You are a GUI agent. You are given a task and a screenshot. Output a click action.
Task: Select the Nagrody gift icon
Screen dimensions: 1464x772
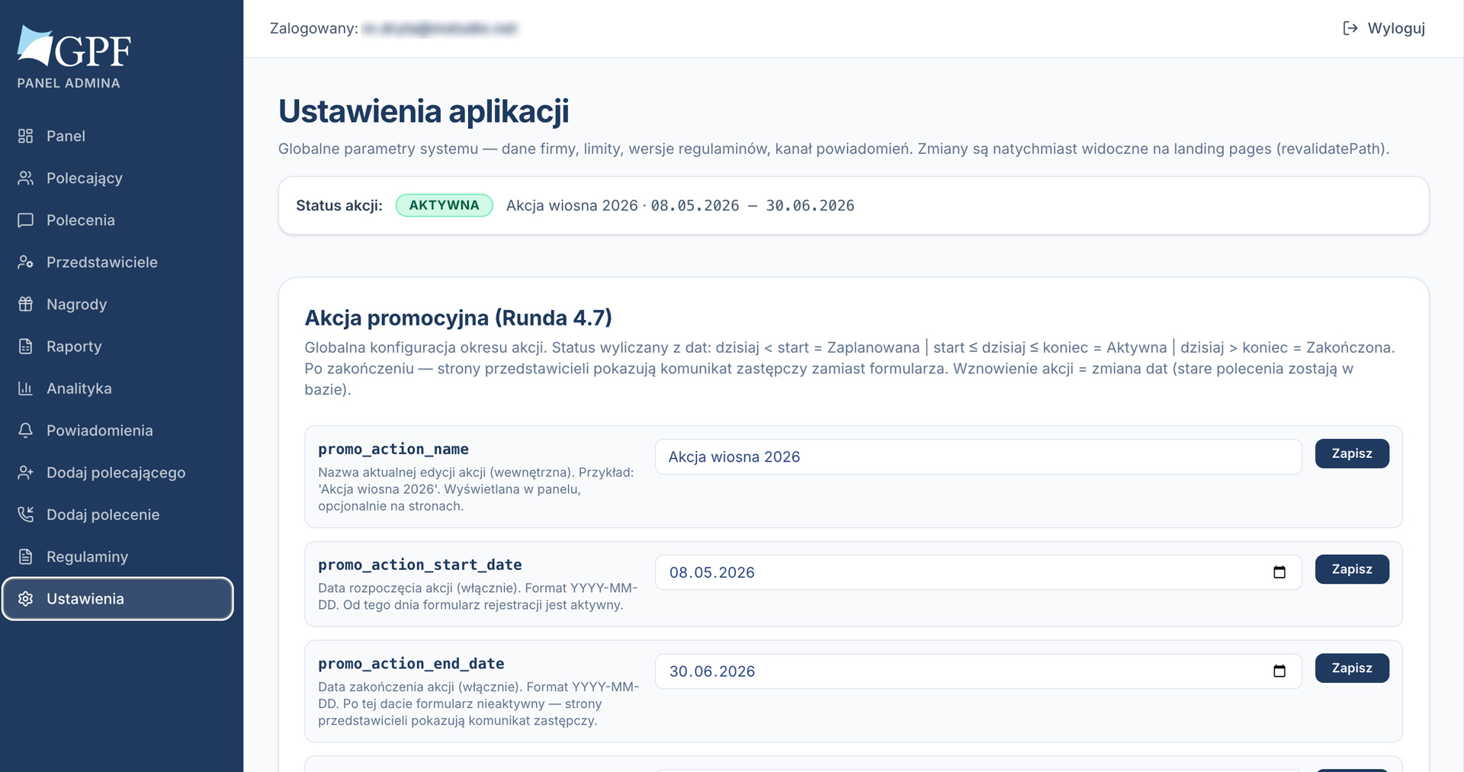(25, 304)
